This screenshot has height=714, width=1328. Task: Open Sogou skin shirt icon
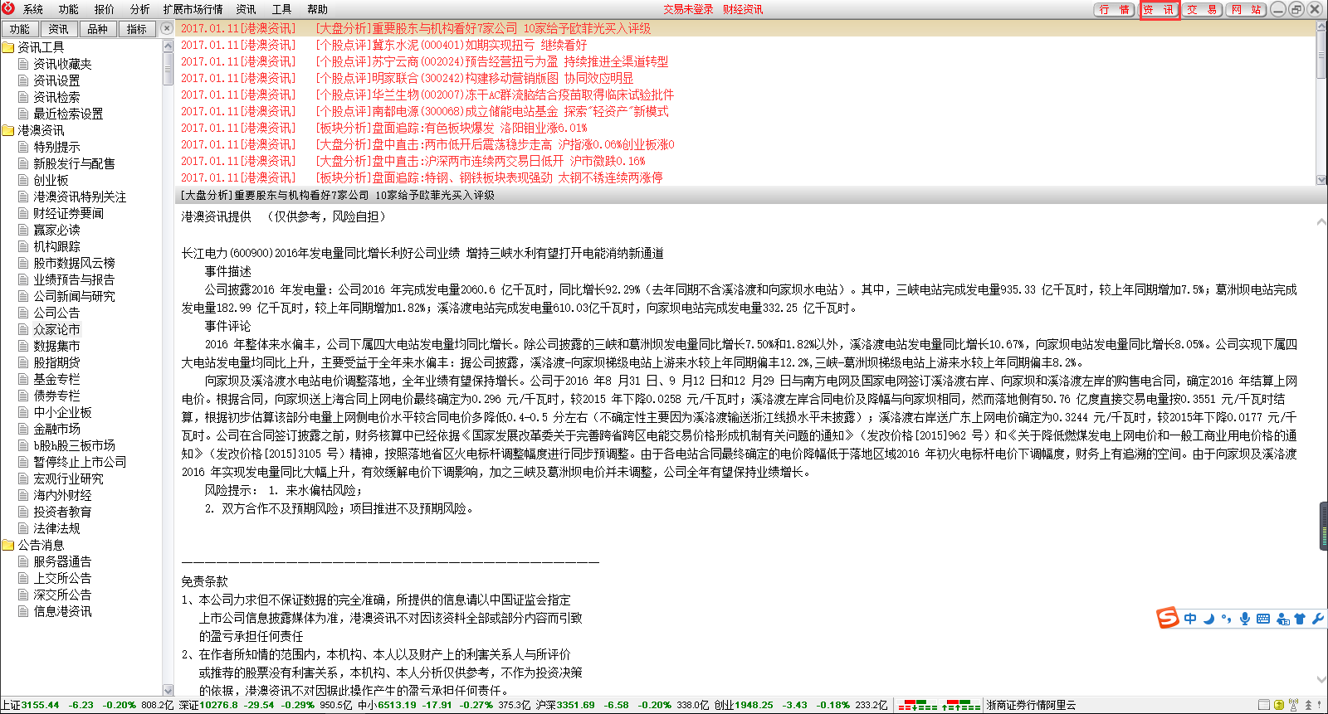point(1300,619)
